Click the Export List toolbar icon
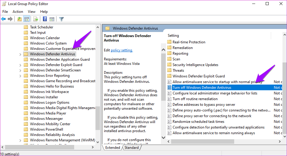Viewport: 287px width, 156px height. coord(36,19)
